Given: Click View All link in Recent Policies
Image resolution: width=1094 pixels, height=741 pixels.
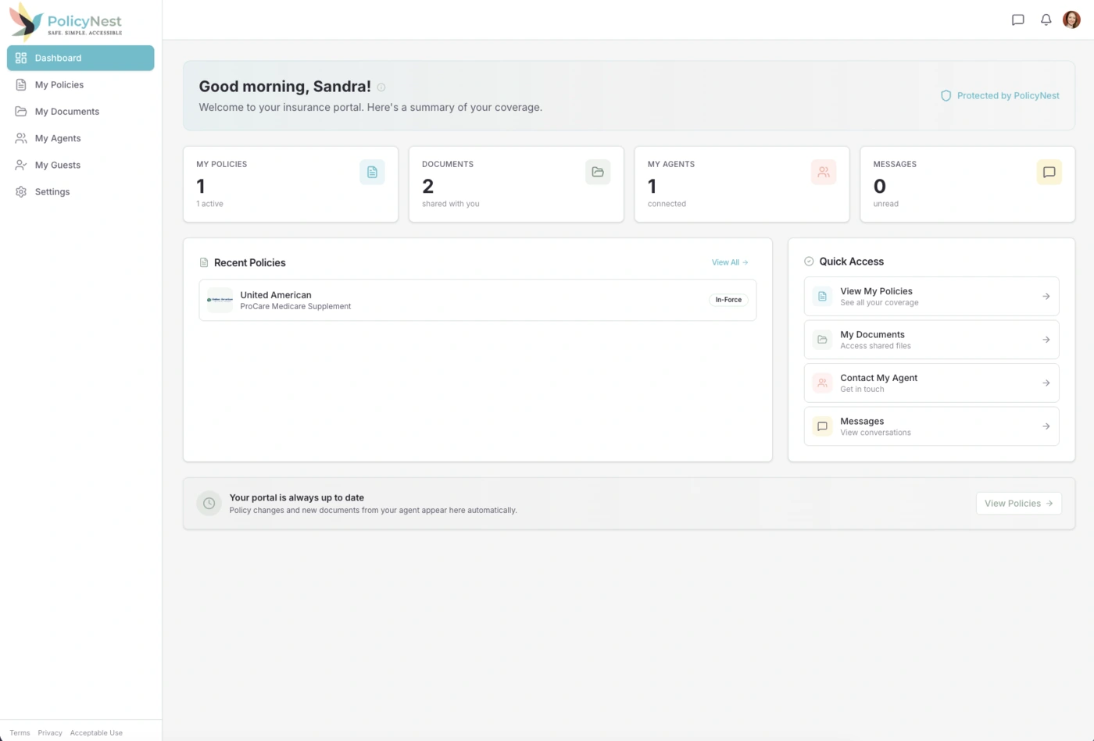Looking at the screenshot, I should point(729,262).
